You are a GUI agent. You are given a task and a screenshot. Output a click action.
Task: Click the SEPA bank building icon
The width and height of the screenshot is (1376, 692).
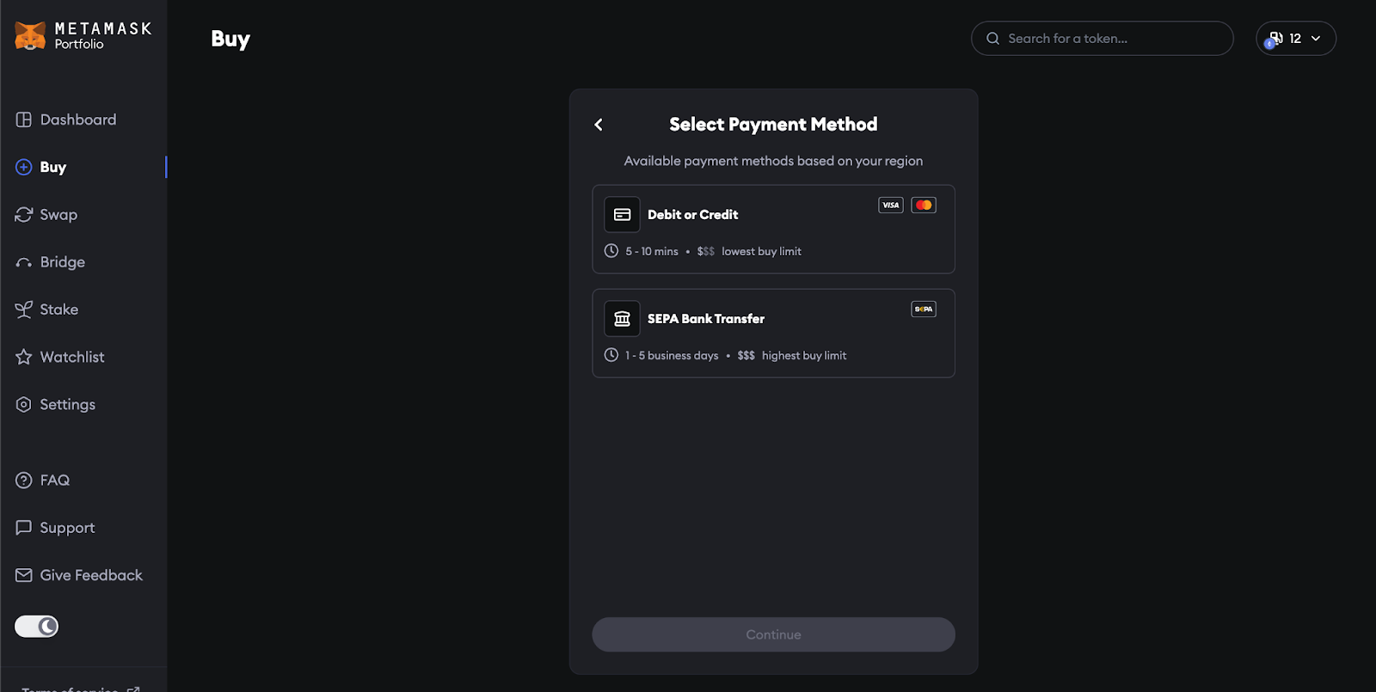622,319
